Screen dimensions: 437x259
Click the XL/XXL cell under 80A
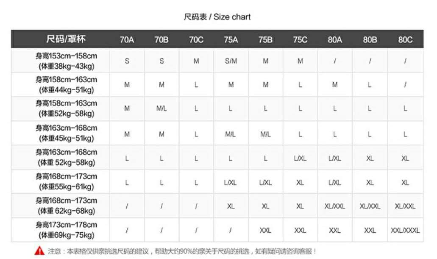335,206
